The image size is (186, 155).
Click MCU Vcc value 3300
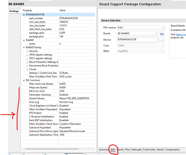(x=62, y=91)
